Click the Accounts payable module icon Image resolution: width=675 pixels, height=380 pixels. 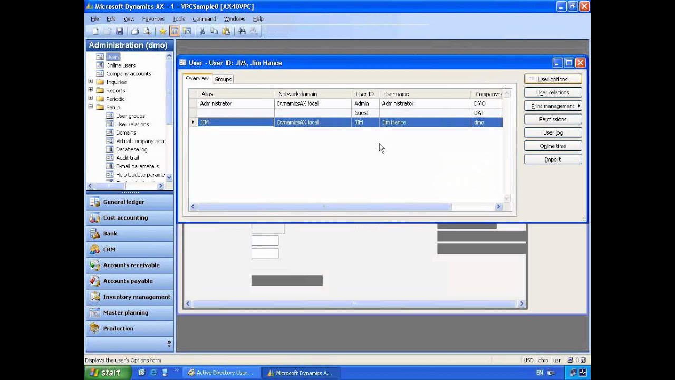[95, 281]
